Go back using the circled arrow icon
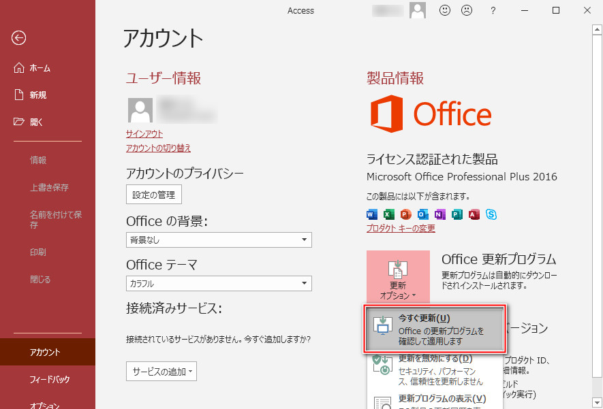 coord(18,38)
